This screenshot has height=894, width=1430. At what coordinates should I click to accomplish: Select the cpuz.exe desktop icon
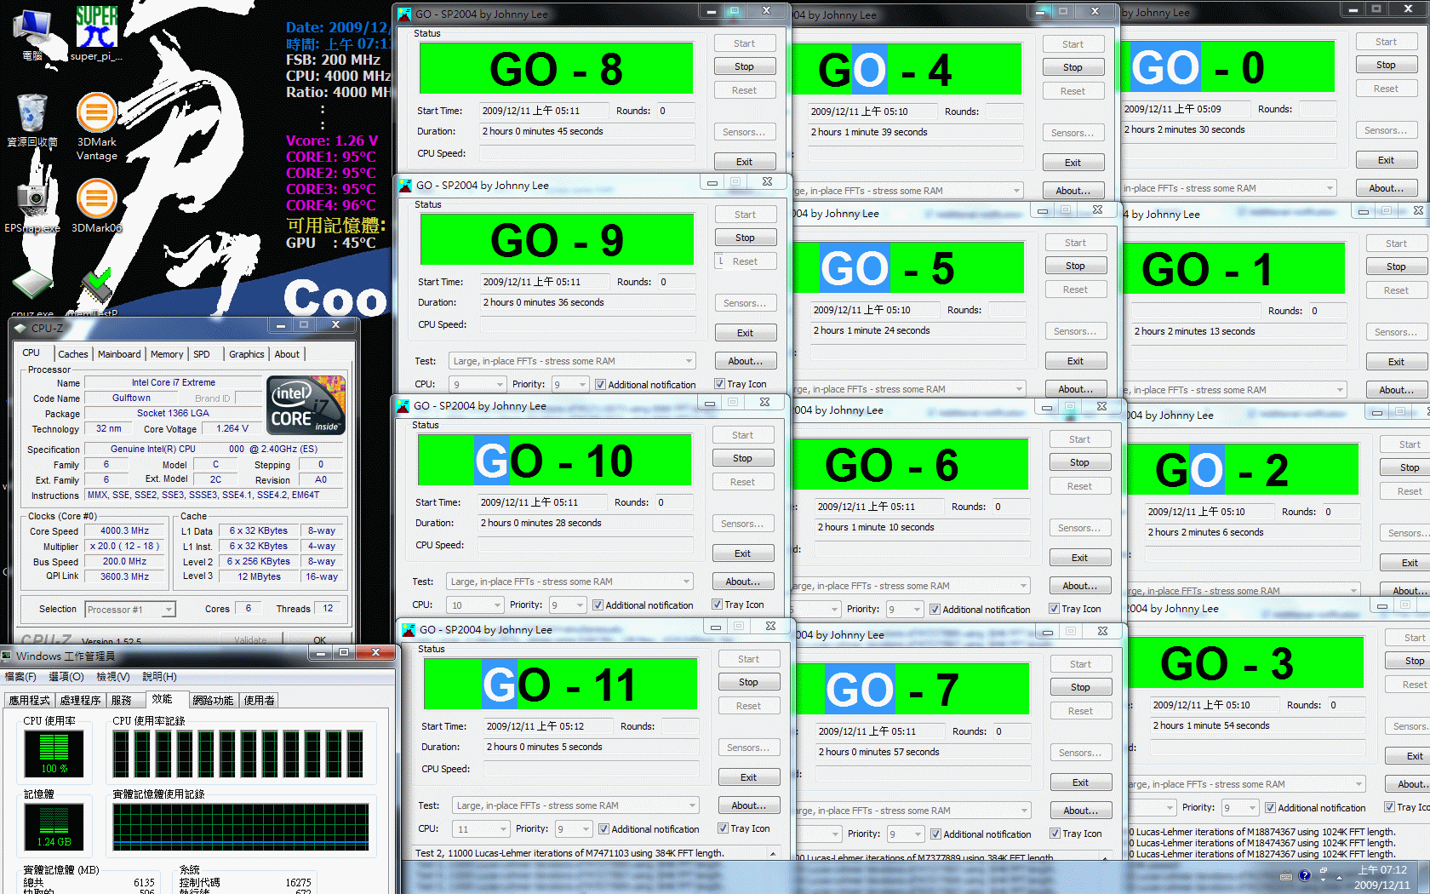click(x=32, y=292)
